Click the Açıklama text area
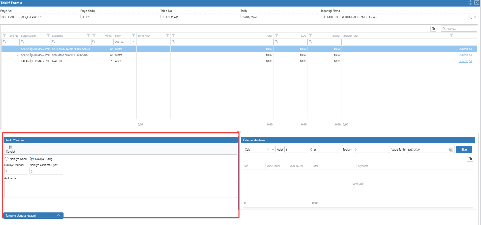The image size is (481, 225). [121, 189]
